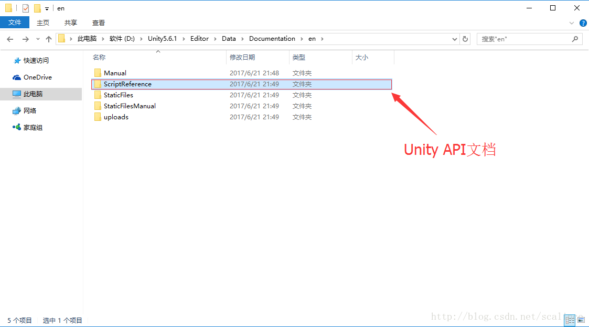Click the 5 个项目 status bar text
The image size is (589, 327).
pos(19,320)
